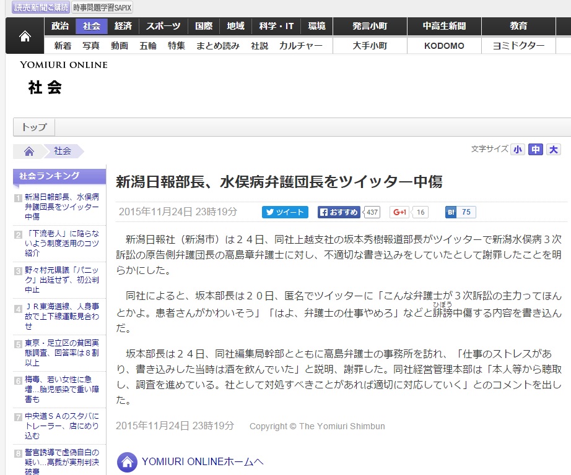This screenshot has width=571, height=475.
Task: Open ranking #2 「下流老人」に陥らない article
Action: (x=62, y=243)
